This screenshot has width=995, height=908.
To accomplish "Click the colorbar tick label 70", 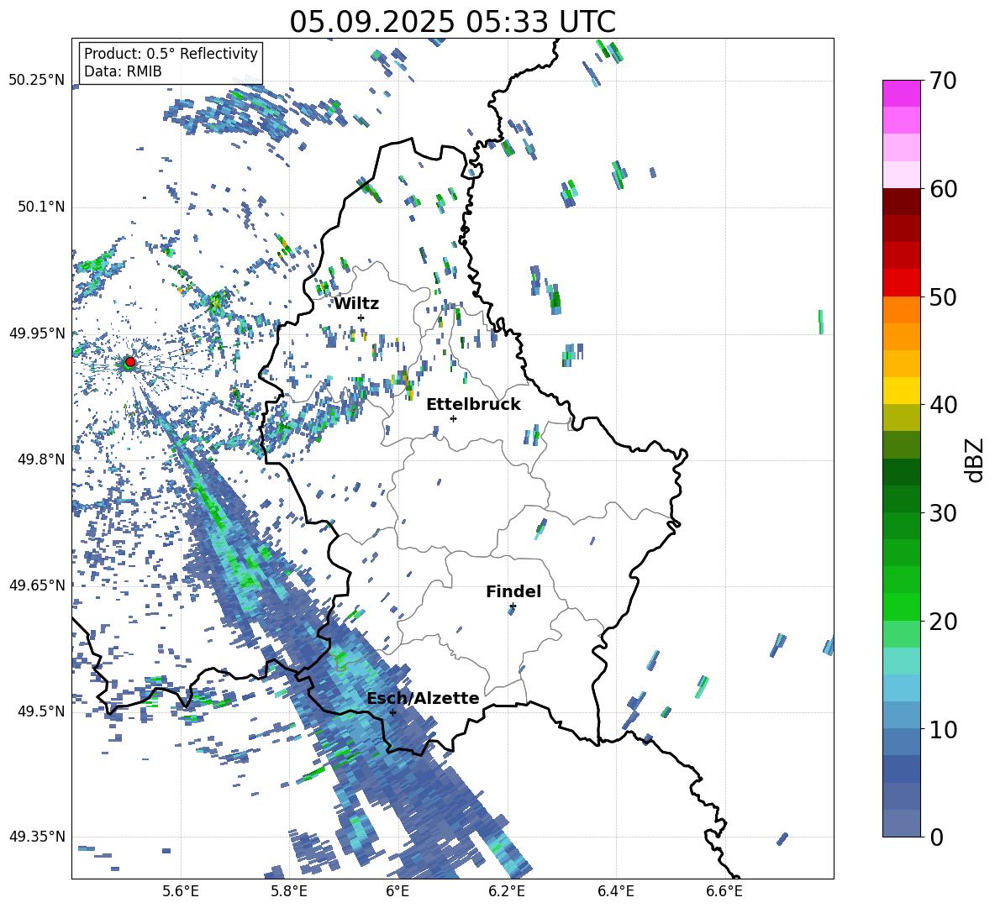I will pos(943,81).
